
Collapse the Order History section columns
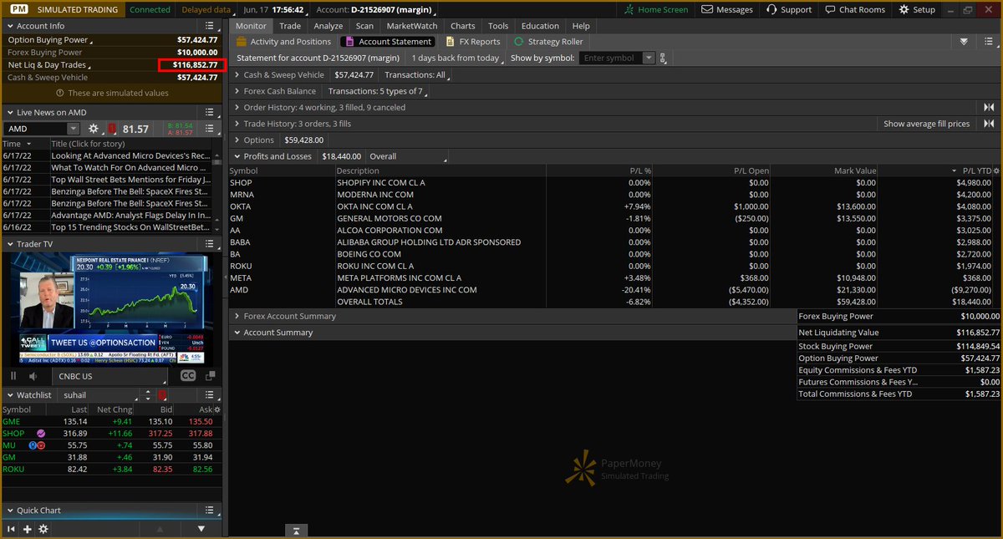[989, 107]
